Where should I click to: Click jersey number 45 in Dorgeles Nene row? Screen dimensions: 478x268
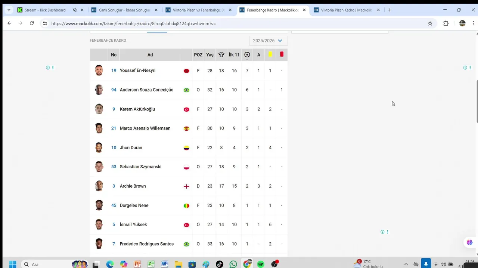coord(114,205)
